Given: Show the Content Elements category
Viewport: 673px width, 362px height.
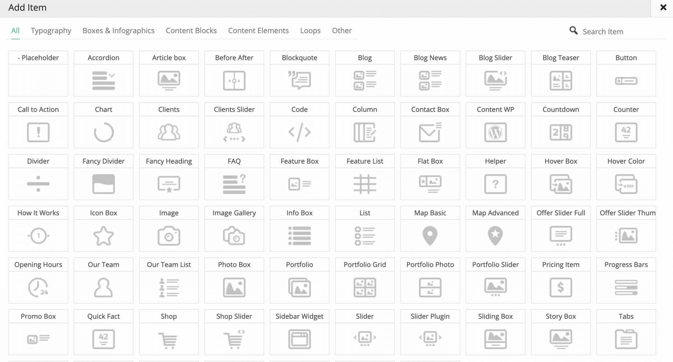Looking at the screenshot, I should [x=258, y=30].
